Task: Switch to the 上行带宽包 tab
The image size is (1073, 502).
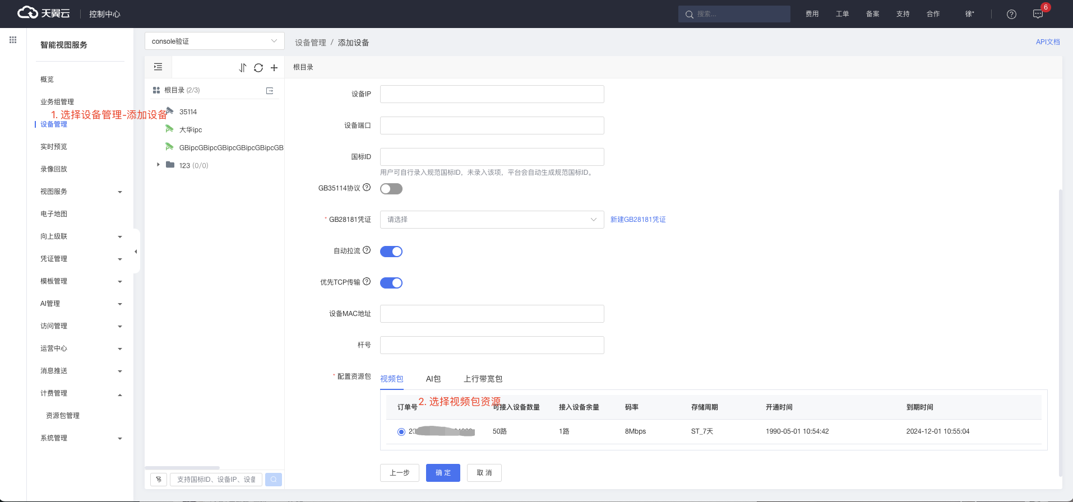Action: coord(483,379)
